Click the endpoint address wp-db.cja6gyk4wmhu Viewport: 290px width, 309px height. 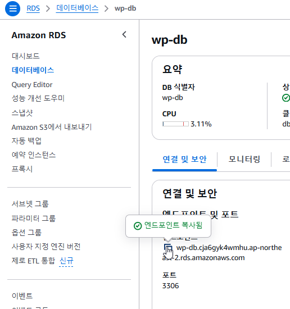click(222, 253)
